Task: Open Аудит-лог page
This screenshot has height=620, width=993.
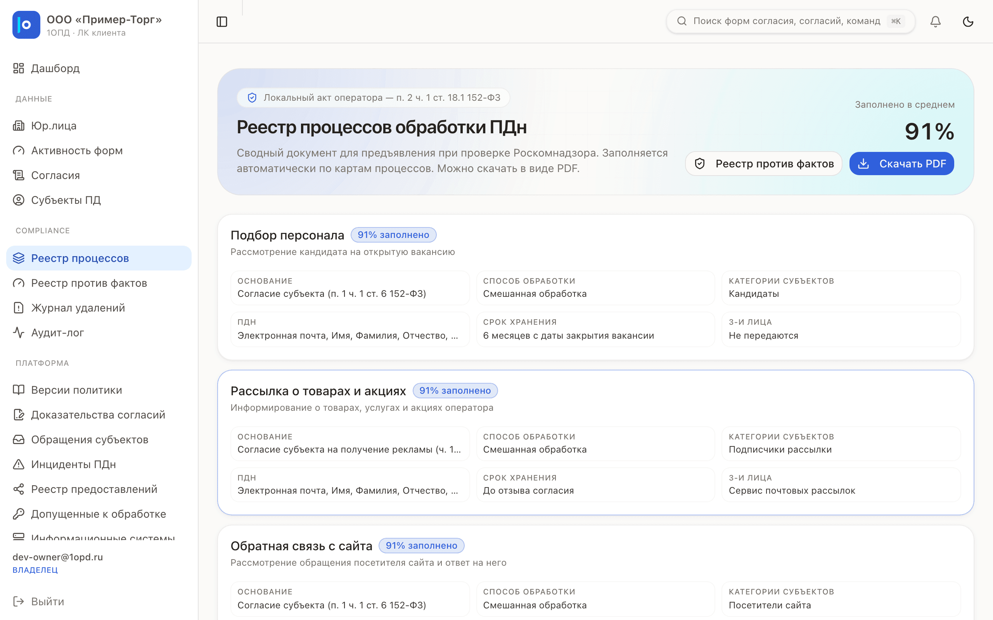Action: (x=99, y=332)
